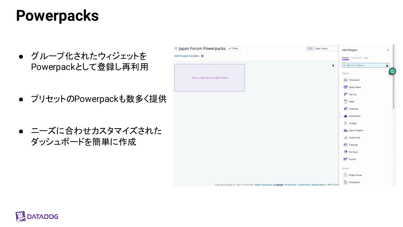Switch to the Widgets tab
The height and width of the screenshot is (227, 403).
click(346, 58)
